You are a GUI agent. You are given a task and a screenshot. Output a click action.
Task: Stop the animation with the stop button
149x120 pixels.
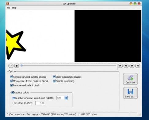[17, 66]
